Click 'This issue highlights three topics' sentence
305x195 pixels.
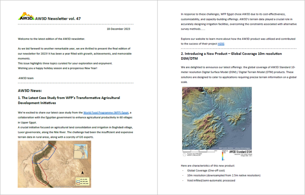[65, 63]
